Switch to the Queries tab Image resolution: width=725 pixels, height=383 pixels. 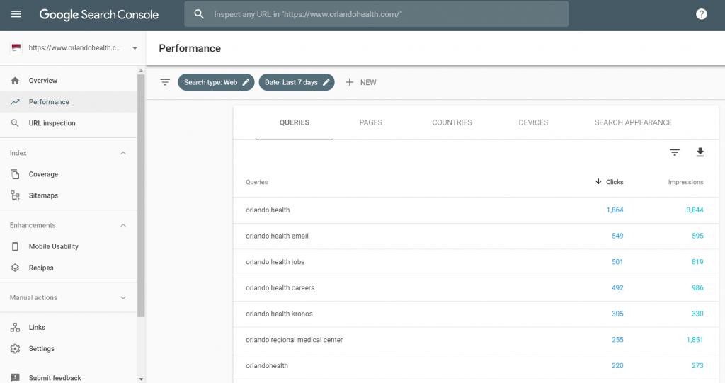coord(294,122)
